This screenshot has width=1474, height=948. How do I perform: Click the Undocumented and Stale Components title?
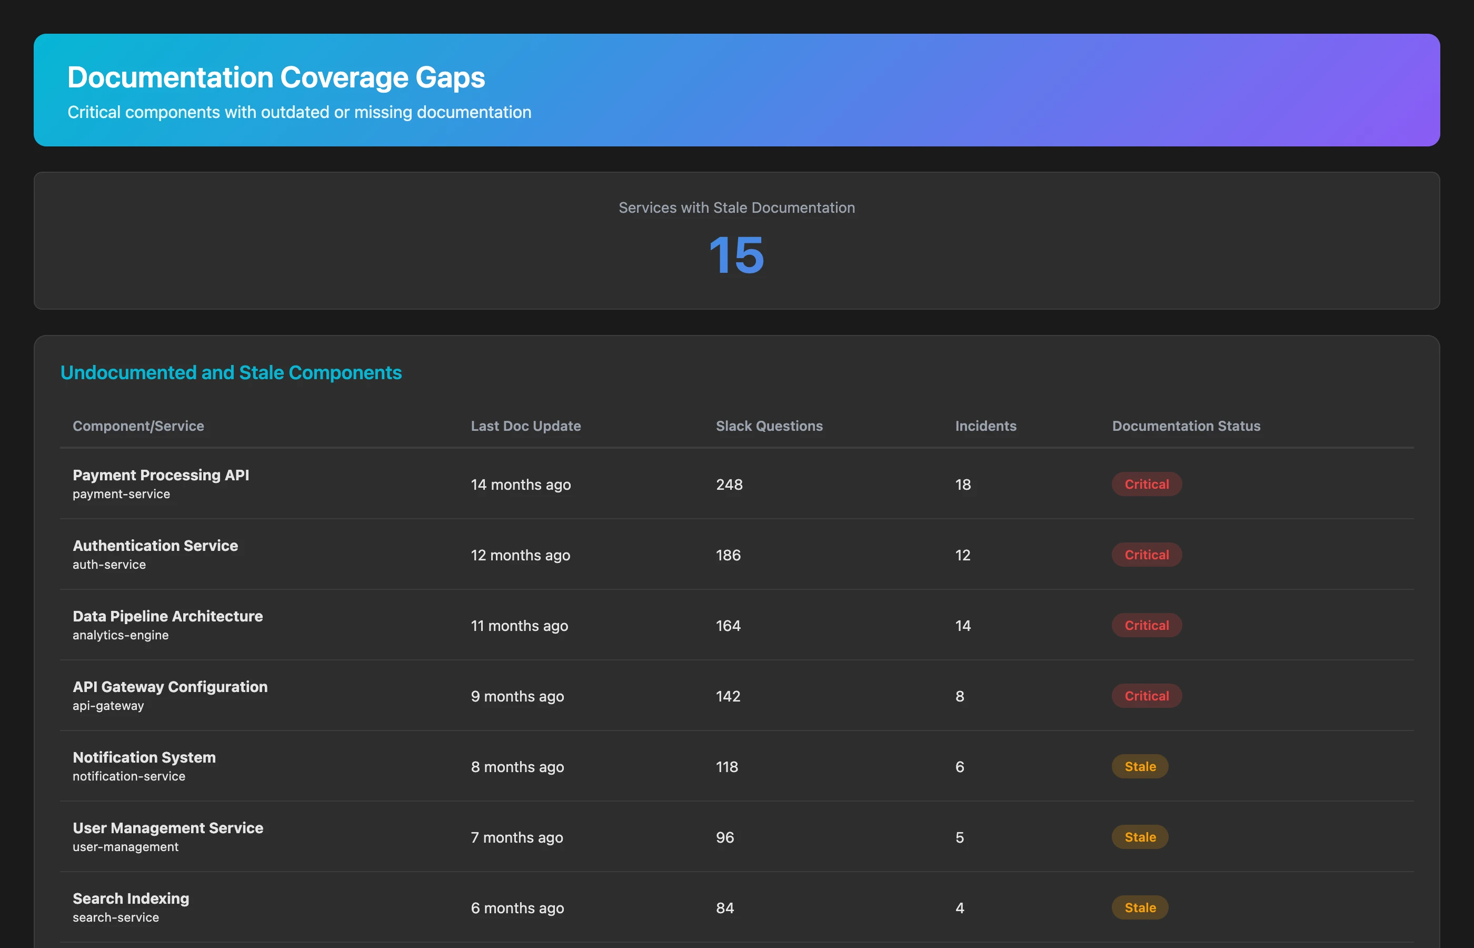coord(231,372)
